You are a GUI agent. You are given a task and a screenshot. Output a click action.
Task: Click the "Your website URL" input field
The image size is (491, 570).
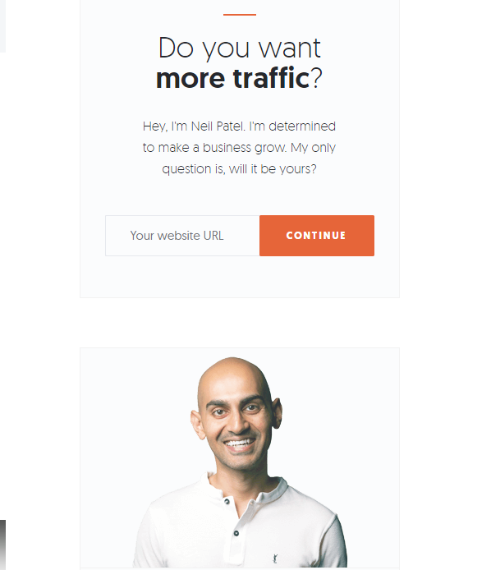point(182,236)
